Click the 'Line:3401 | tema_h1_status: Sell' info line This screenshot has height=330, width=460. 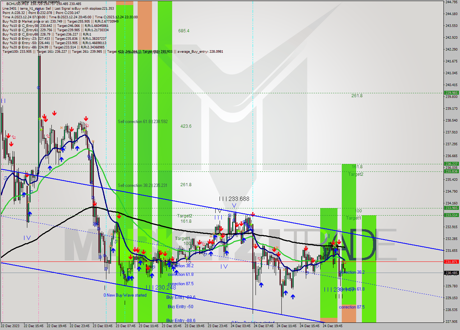point(58,8)
